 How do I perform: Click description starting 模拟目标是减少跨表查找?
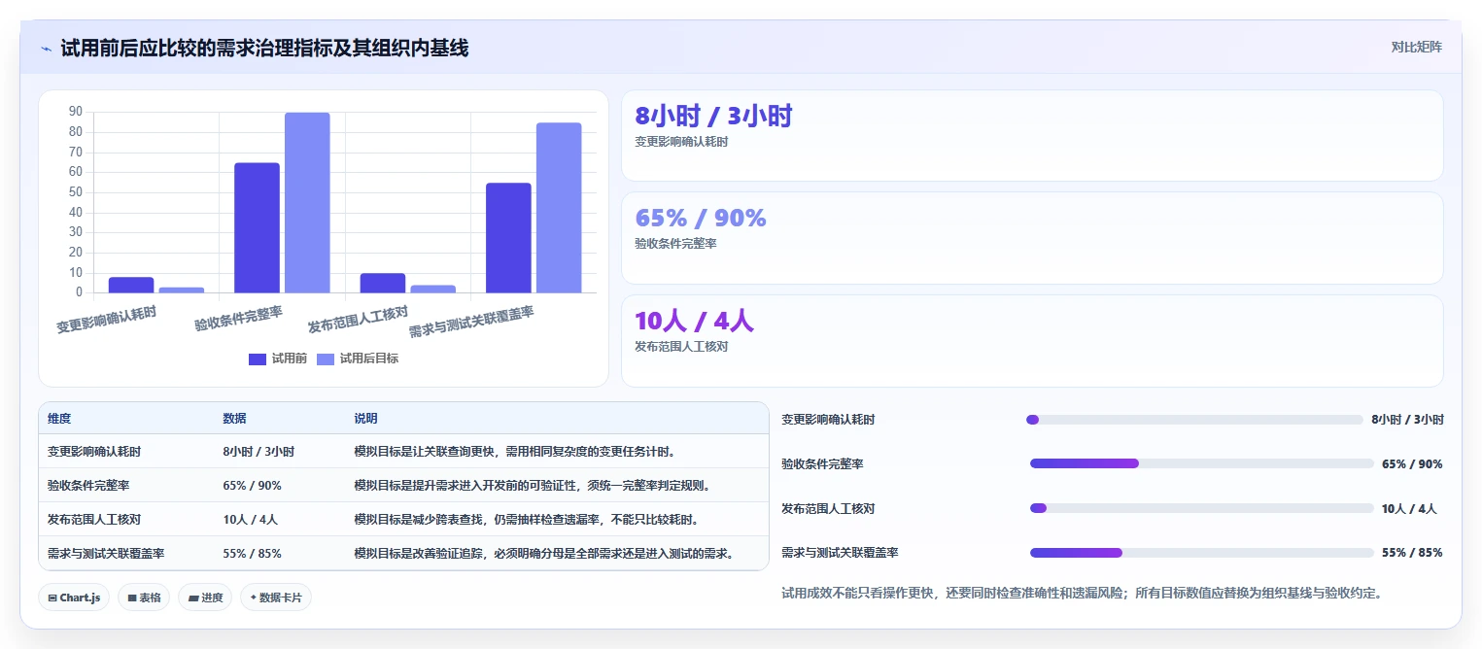coord(527,520)
